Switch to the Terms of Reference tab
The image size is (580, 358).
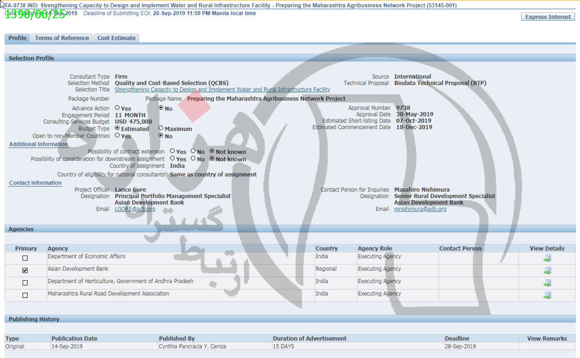pos(62,38)
